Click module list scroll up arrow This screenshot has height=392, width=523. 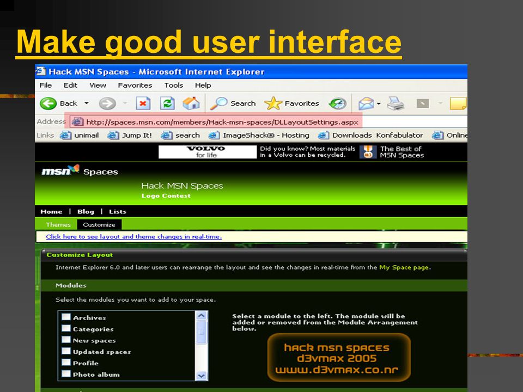point(202,315)
